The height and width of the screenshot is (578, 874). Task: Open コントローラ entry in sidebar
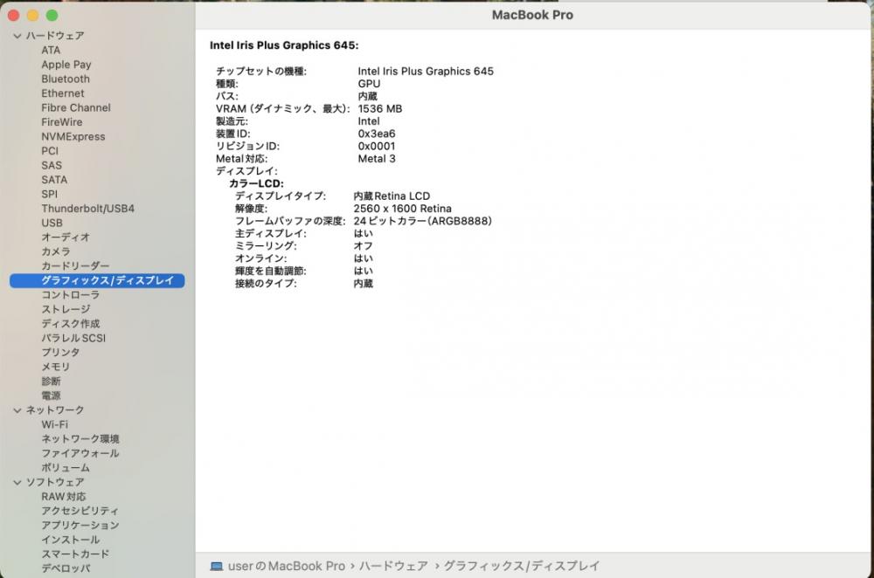click(70, 295)
